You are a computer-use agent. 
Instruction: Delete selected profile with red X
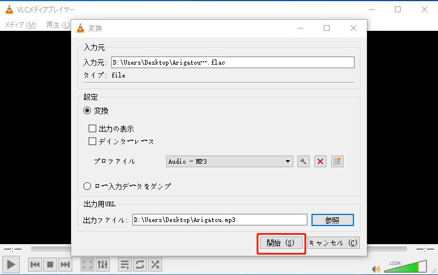point(320,161)
